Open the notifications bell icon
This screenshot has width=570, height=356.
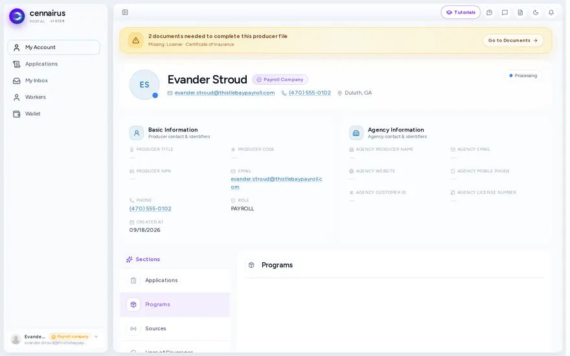[551, 12]
